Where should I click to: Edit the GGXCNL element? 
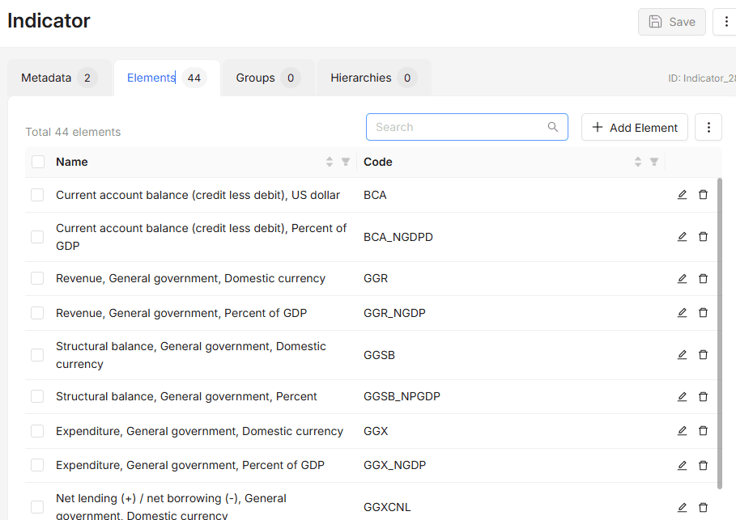click(682, 507)
